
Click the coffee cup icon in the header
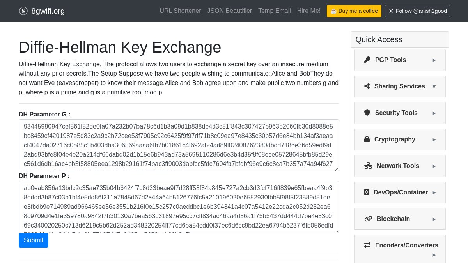click(333, 11)
